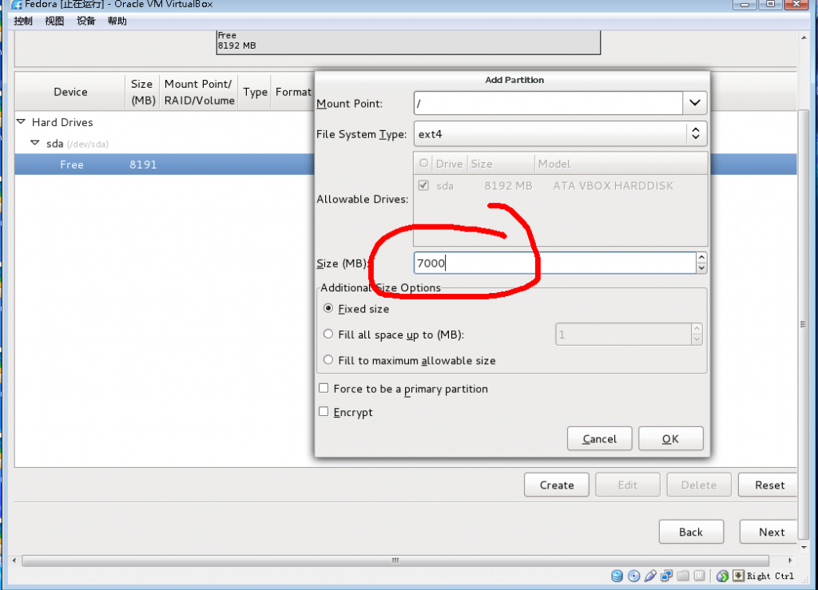
Task: Click the OK button in Add Partition
Action: point(670,438)
